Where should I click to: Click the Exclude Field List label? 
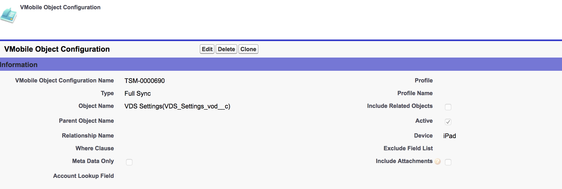(x=408, y=148)
